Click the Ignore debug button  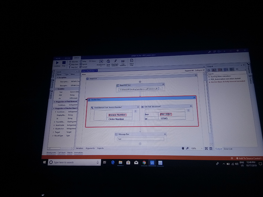coord(83,64)
